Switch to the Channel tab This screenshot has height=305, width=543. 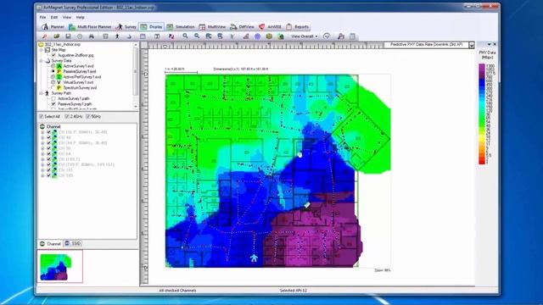[x=50, y=244]
